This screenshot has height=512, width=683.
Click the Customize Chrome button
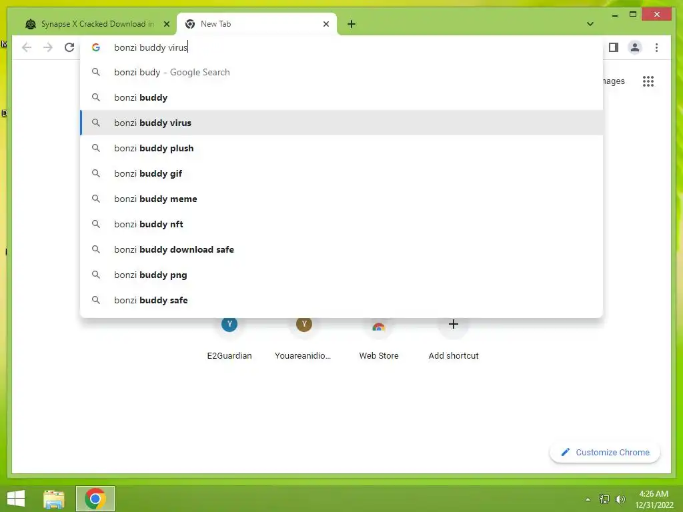[605, 453]
